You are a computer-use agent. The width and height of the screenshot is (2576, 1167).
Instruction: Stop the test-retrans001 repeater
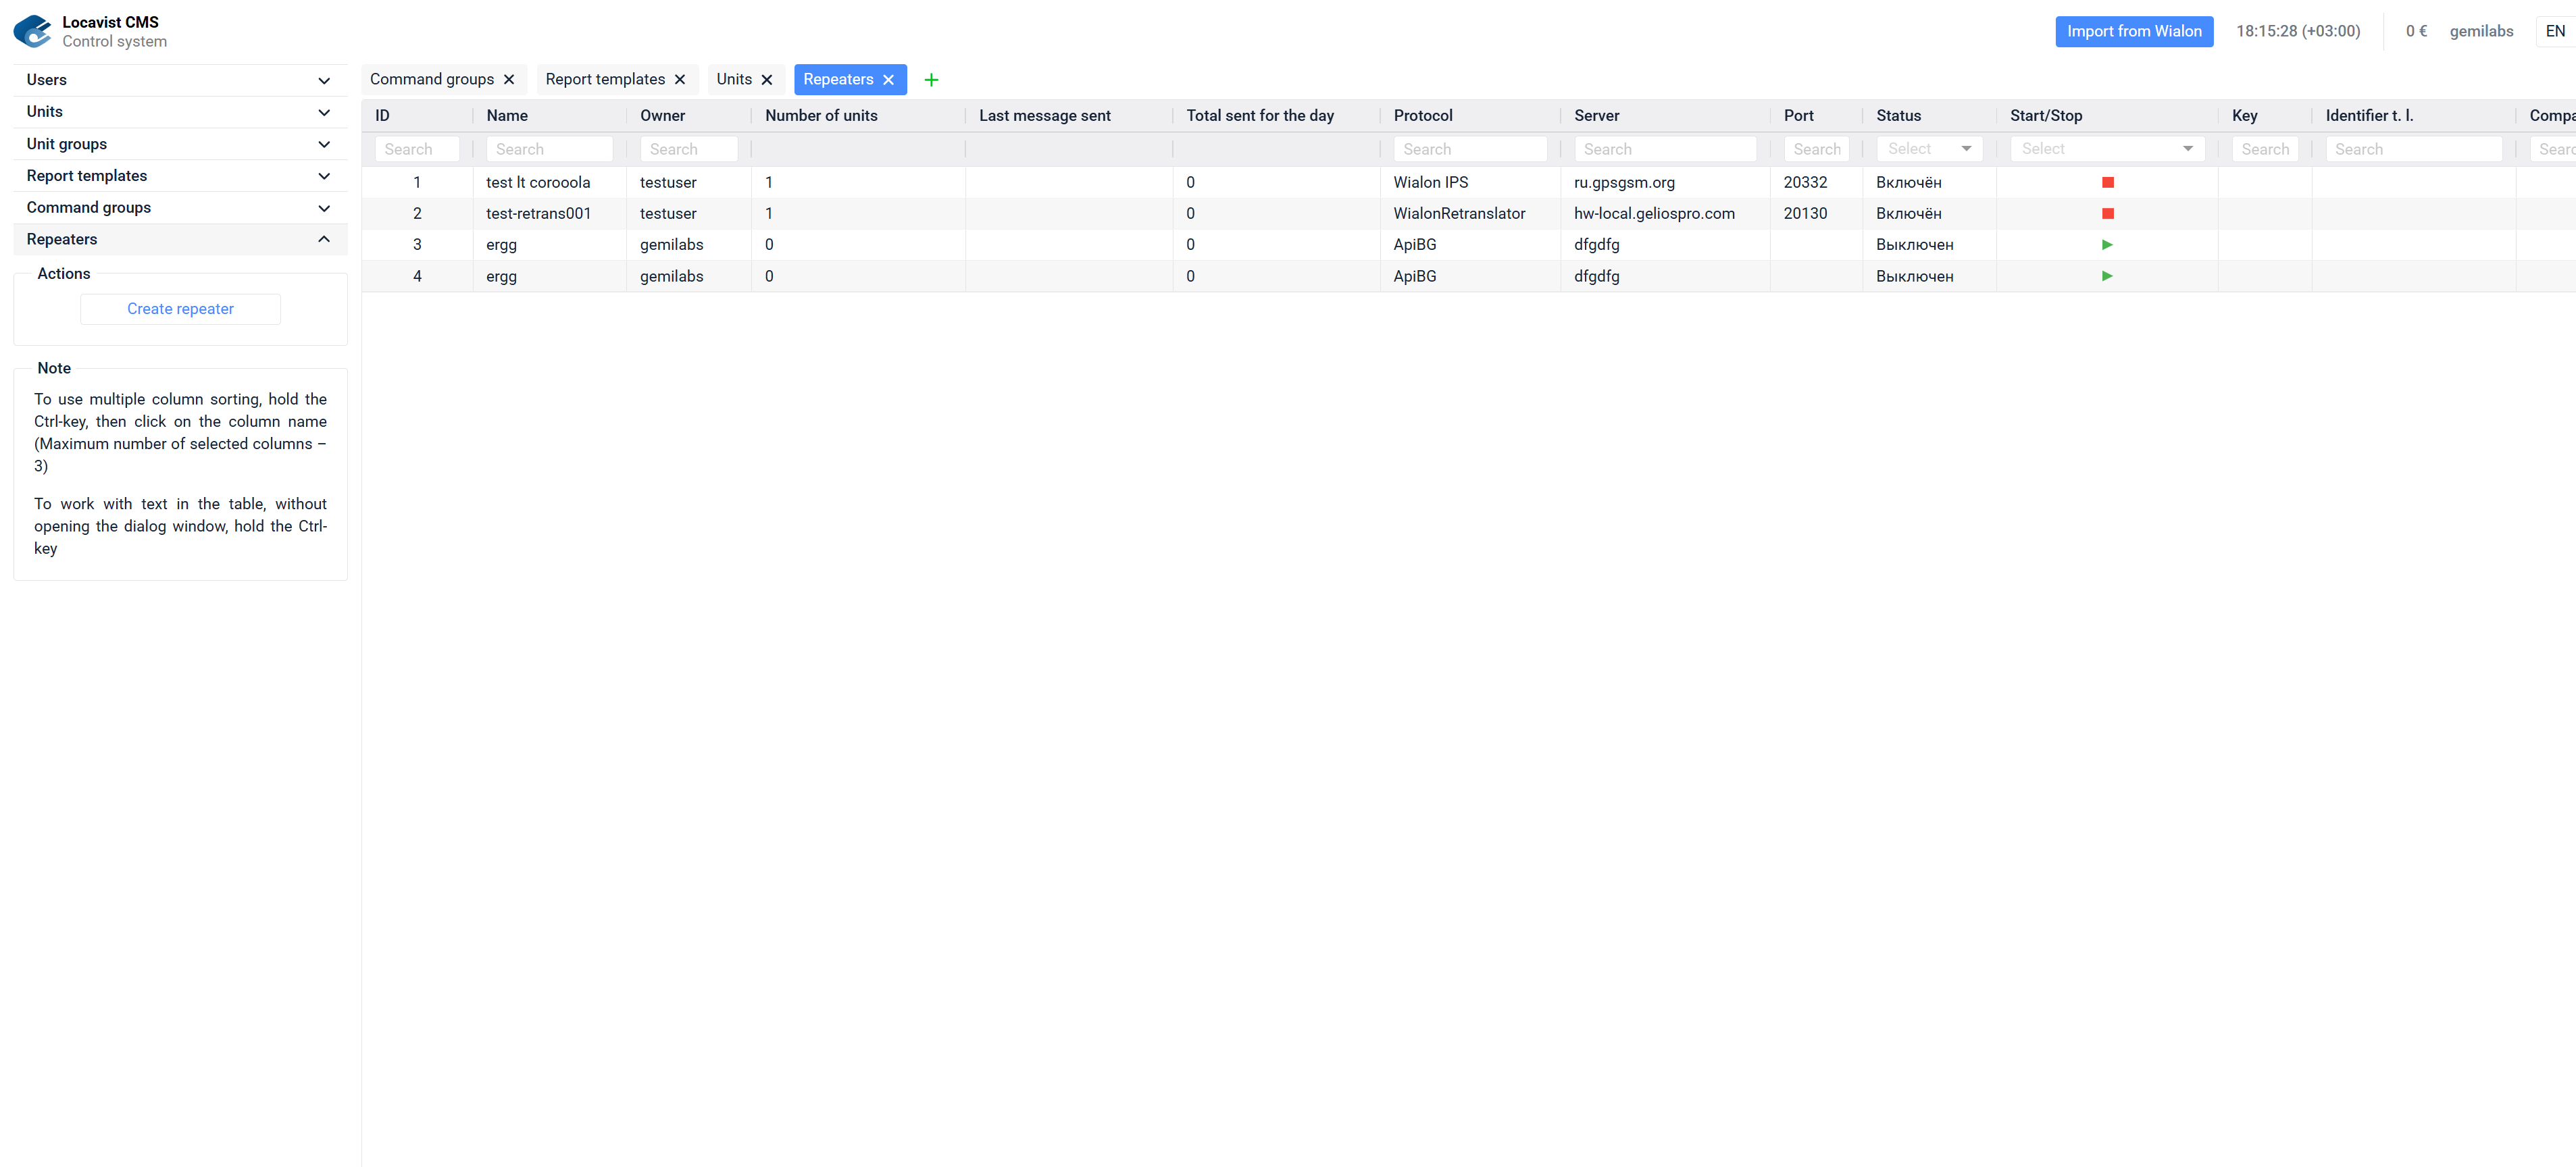pos(2107,213)
